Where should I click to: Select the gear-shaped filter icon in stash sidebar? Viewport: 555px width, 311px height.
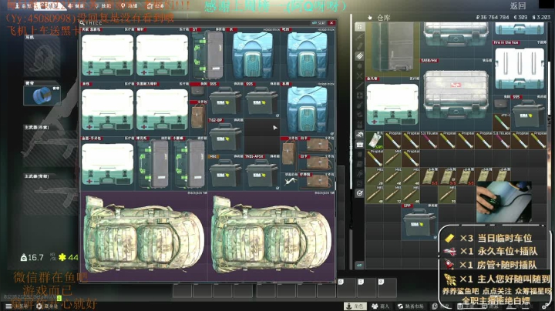(360, 65)
